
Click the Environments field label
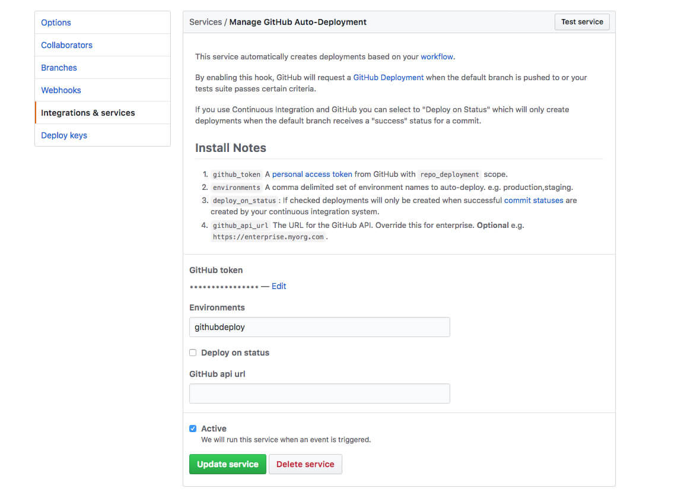pyautogui.click(x=217, y=307)
